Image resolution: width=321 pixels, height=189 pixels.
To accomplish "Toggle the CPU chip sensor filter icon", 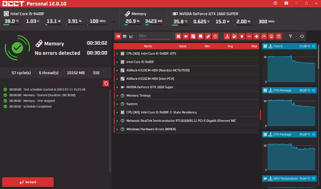I will [x=179, y=36].
